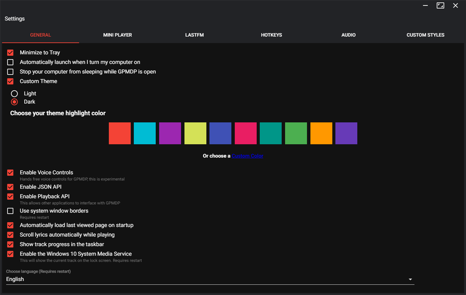Select the magenta-purple highlight color swatch
Viewport: 466px width, 295px height.
(170, 133)
